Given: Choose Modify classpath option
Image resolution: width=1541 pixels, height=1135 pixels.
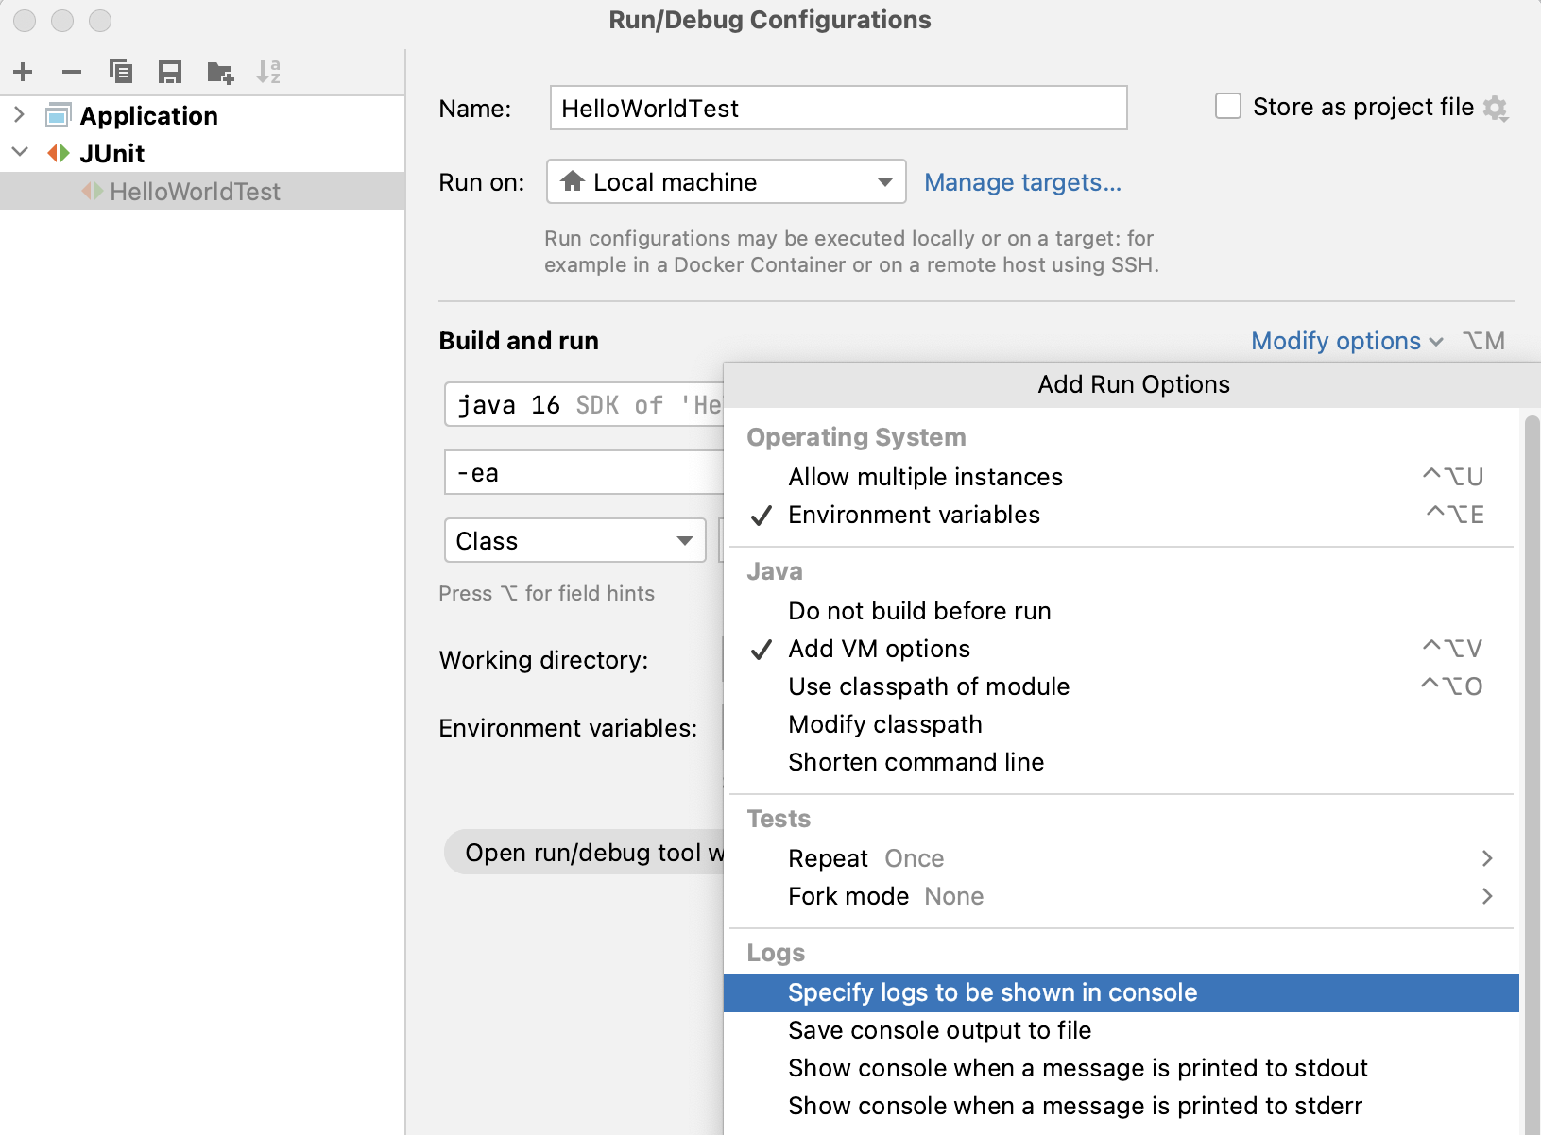Looking at the screenshot, I should point(1122,724).
